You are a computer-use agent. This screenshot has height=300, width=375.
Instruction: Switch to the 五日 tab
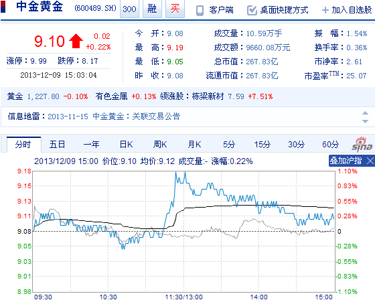57,145
